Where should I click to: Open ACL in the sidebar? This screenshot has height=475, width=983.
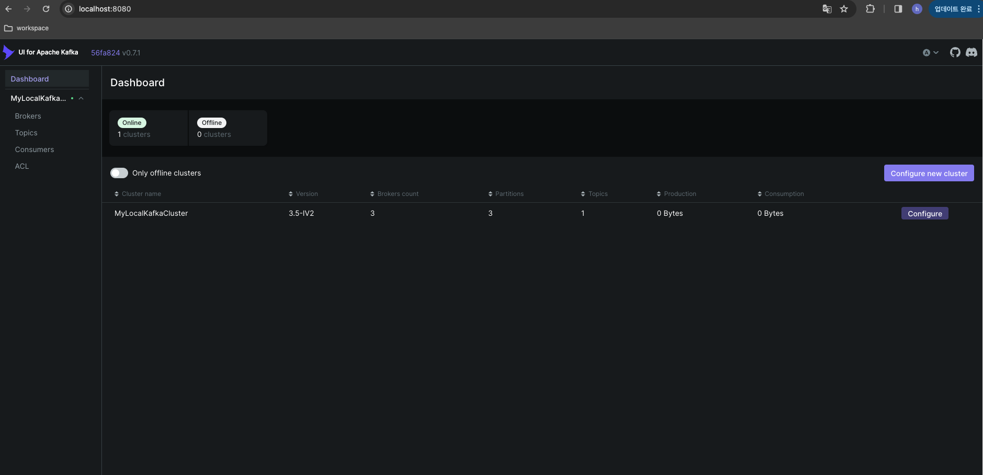click(x=22, y=166)
